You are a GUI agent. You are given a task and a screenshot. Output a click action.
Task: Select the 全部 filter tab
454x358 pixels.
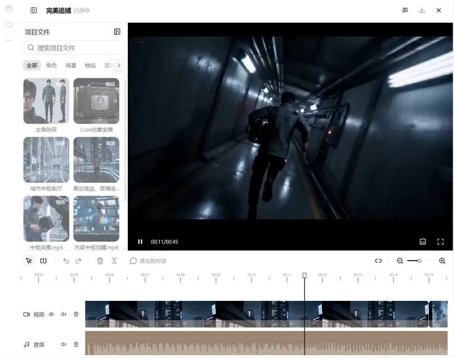pos(32,66)
